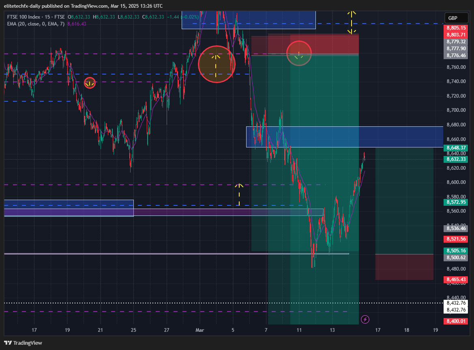Click the high value H8,632.33 in the legend
Image resolution: width=474 pixels, height=350 pixels.
tap(104, 17)
